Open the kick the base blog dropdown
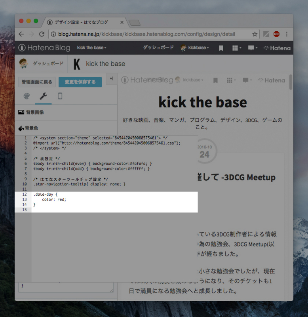Viewport: 308px width, 317px height. (x=91, y=48)
